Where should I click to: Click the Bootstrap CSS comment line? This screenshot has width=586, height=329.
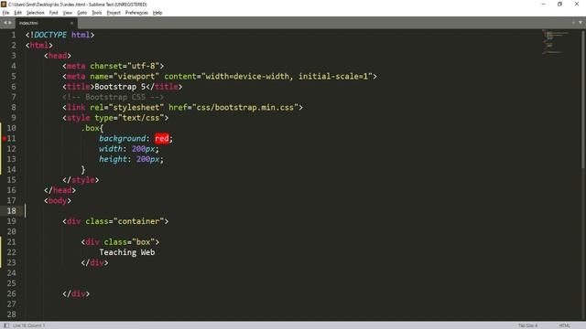click(114, 98)
